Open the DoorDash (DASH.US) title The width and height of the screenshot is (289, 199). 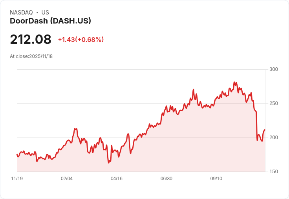coord(50,21)
